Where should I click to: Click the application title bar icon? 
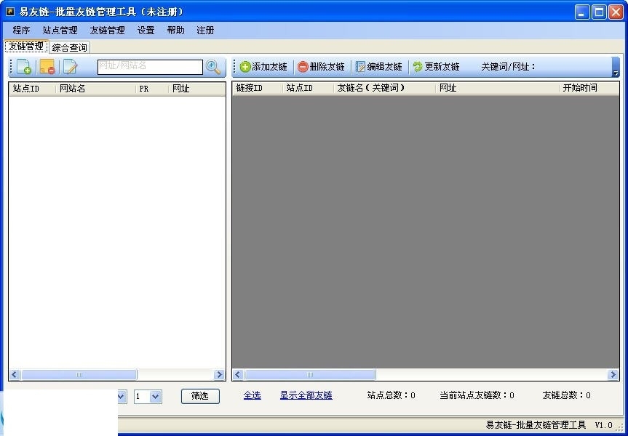click(10, 12)
